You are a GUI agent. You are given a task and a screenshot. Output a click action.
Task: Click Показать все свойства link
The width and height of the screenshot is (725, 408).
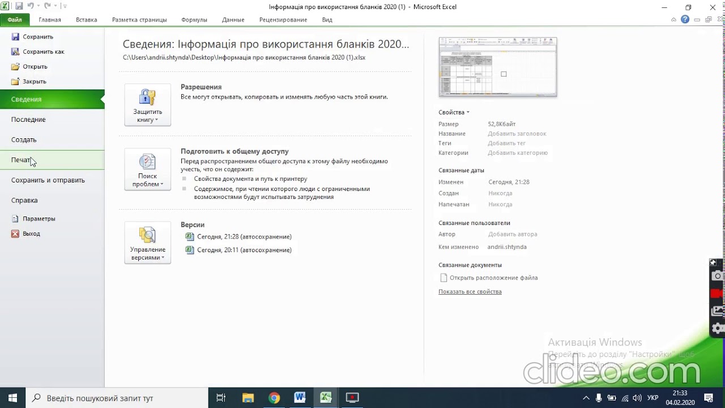tap(470, 291)
